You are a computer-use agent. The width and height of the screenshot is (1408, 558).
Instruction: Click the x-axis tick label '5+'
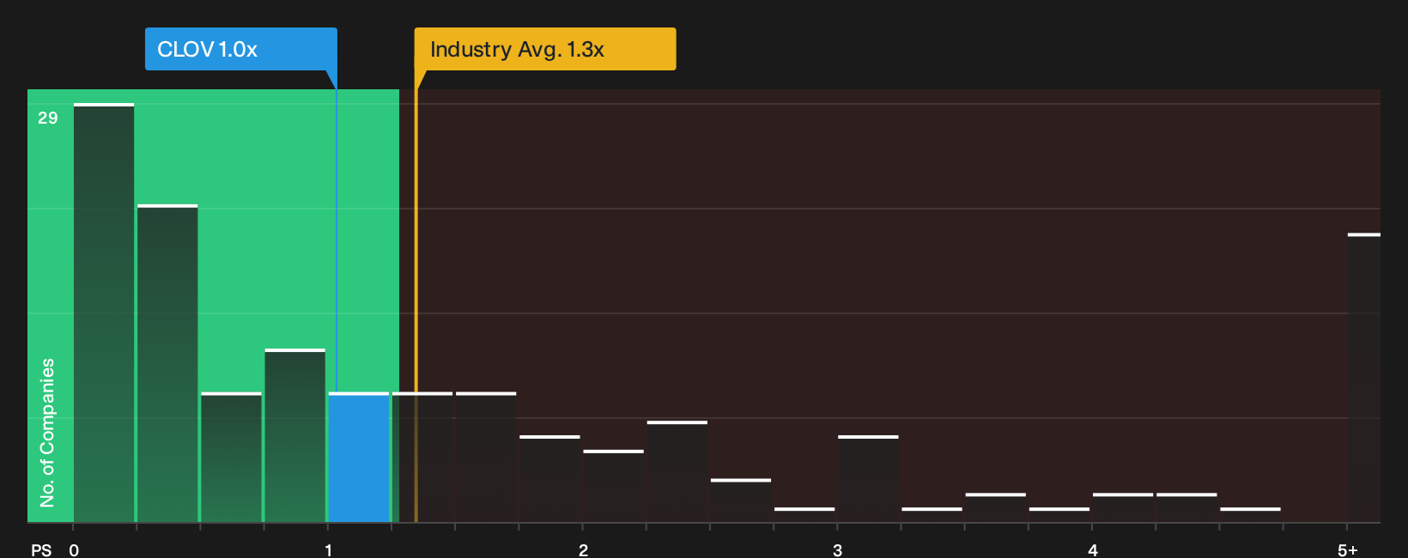1348,550
